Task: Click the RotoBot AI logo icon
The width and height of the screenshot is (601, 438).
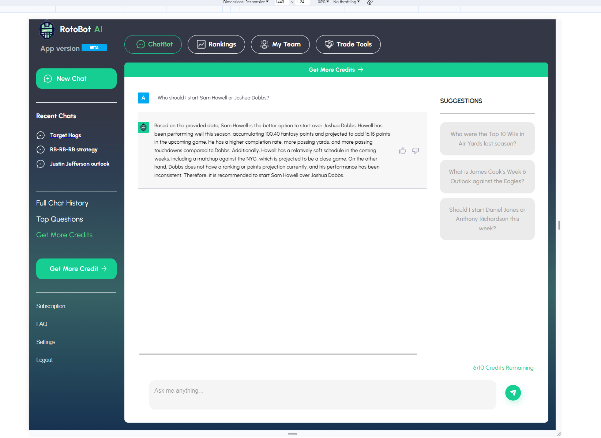Action: point(47,30)
